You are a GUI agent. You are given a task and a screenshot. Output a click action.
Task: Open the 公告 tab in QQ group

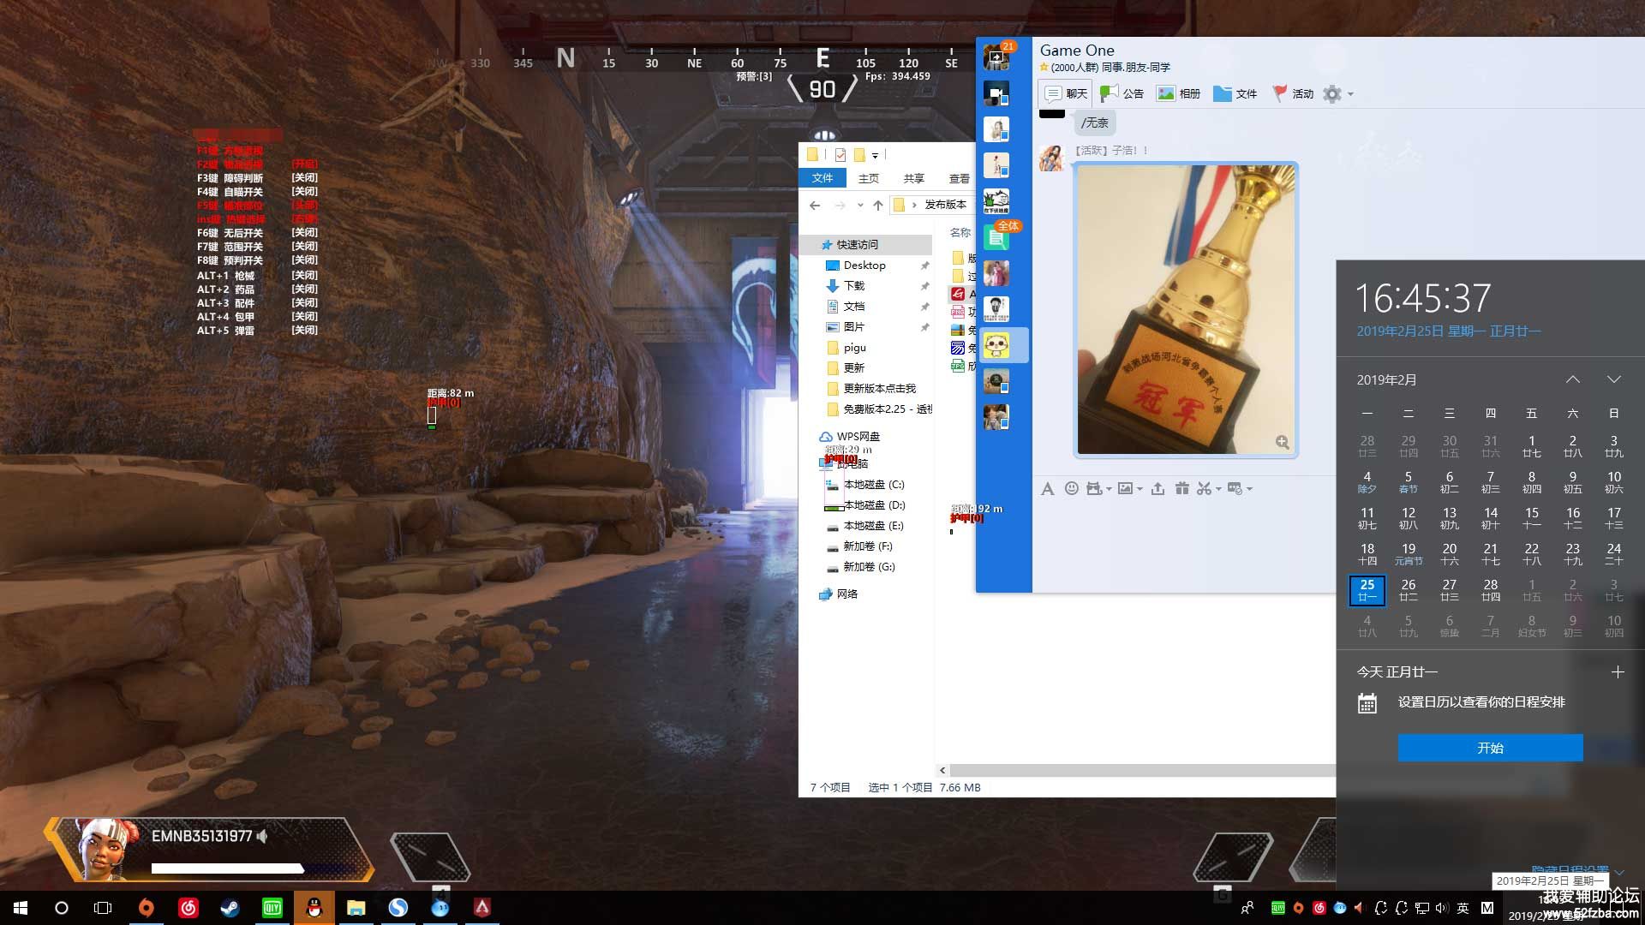tap(1122, 93)
